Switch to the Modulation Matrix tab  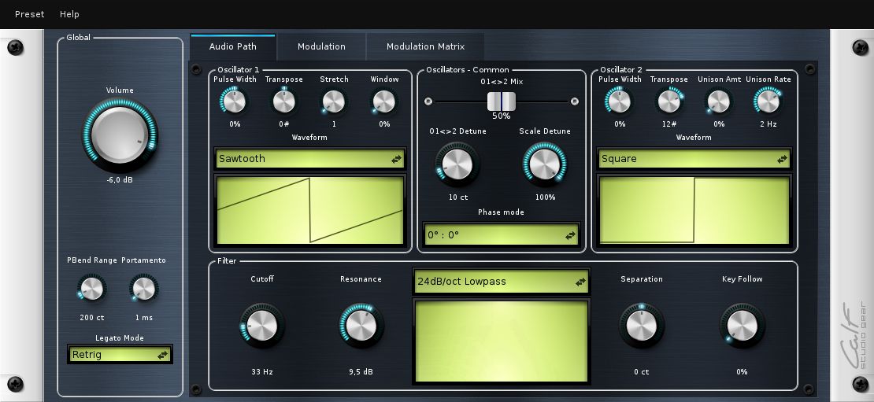425,46
